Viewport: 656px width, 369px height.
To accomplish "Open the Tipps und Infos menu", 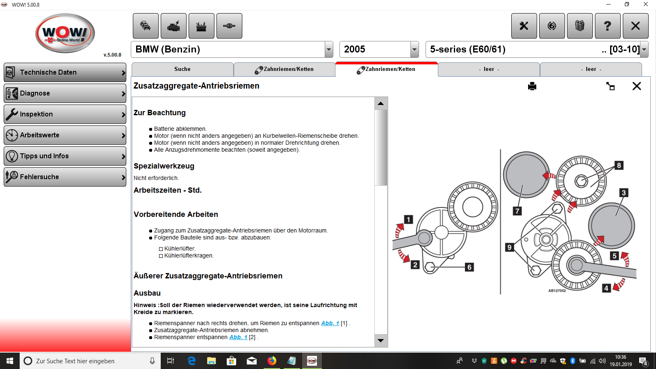I will 65,156.
